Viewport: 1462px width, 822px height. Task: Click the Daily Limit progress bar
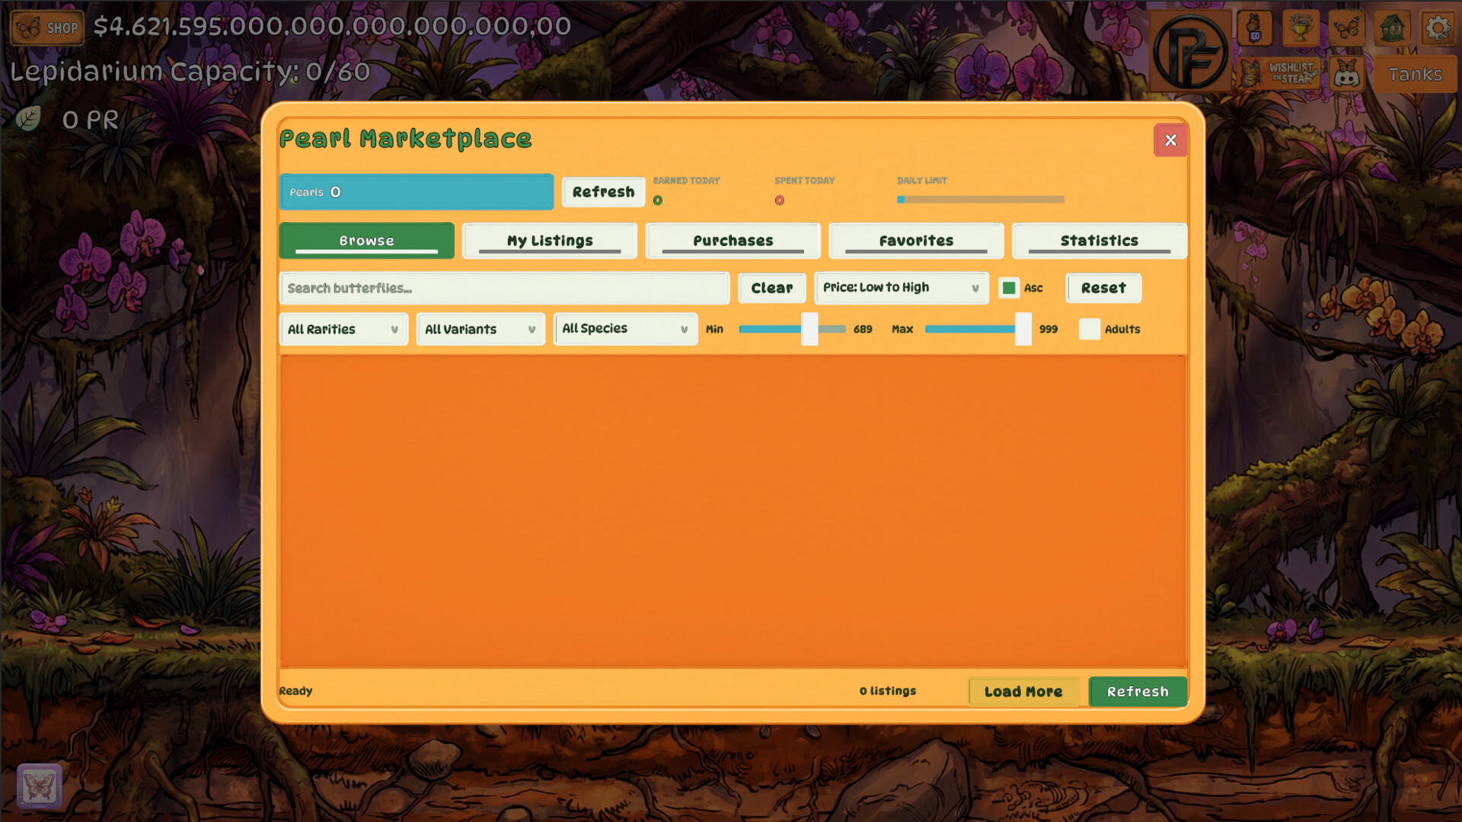point(981,199)
